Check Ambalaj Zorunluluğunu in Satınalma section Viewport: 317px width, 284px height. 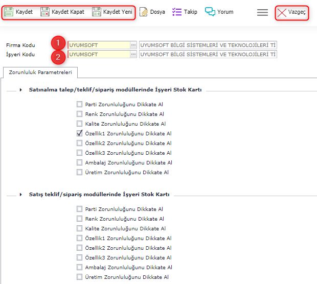[79, 162]
